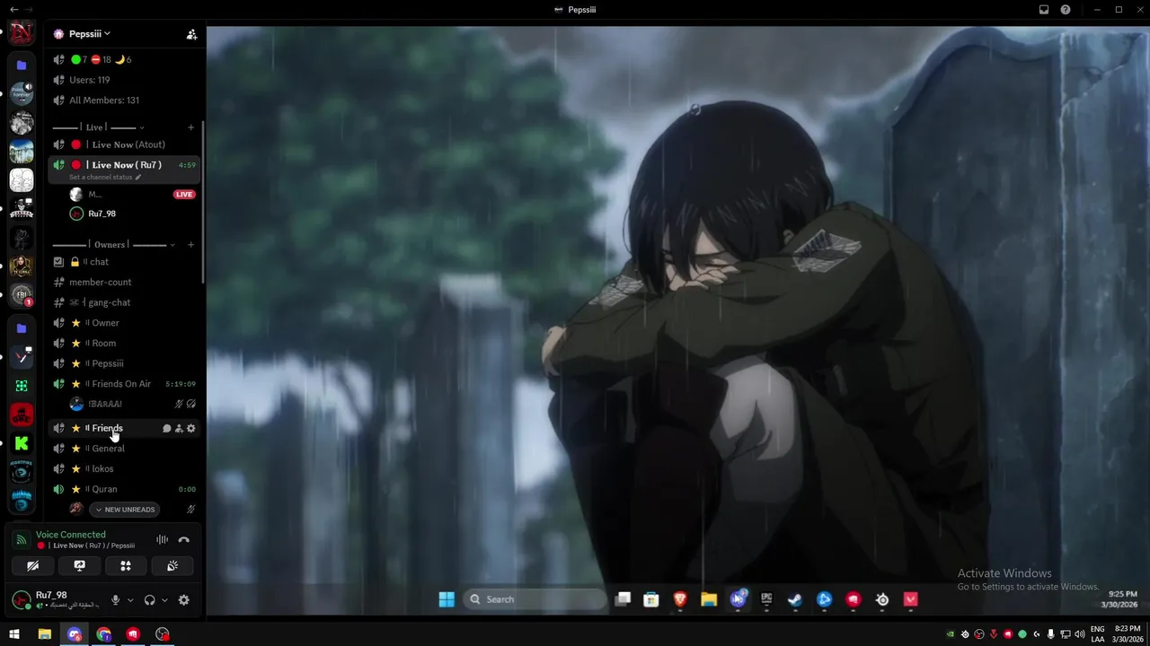Join the Friends On Air voice channel
The width and height of the screenshot is (1150, 646).
(124, 384)
